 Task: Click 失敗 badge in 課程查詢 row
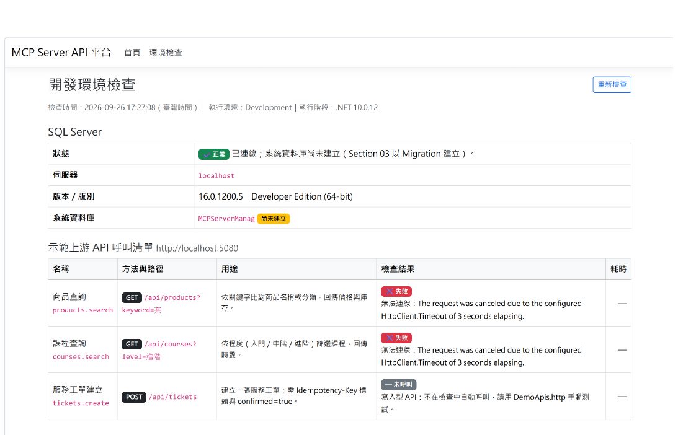396,338
